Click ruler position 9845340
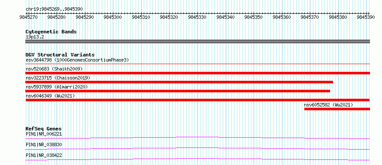This screenshot has width=382, height=165. [226, 17]
